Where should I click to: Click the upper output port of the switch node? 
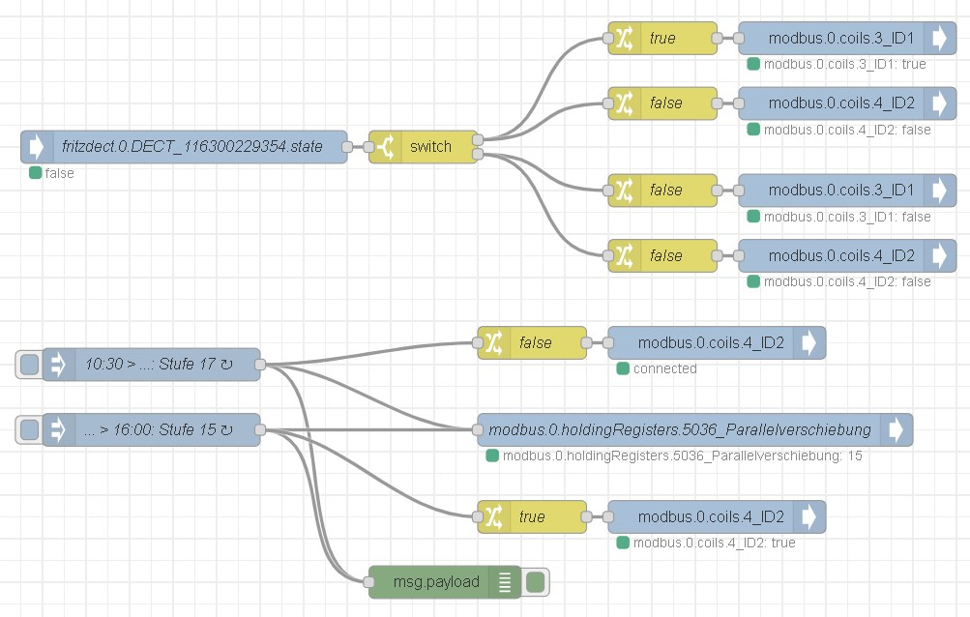coord(478,140)
